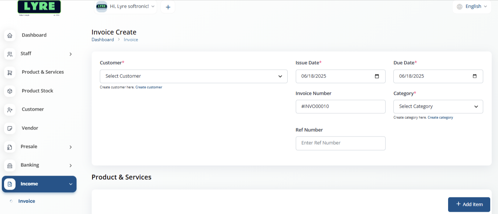Viewport: 498px width, 214px height.
Task: Open the Due Date calendar picker icon
Action: [475, 76]
